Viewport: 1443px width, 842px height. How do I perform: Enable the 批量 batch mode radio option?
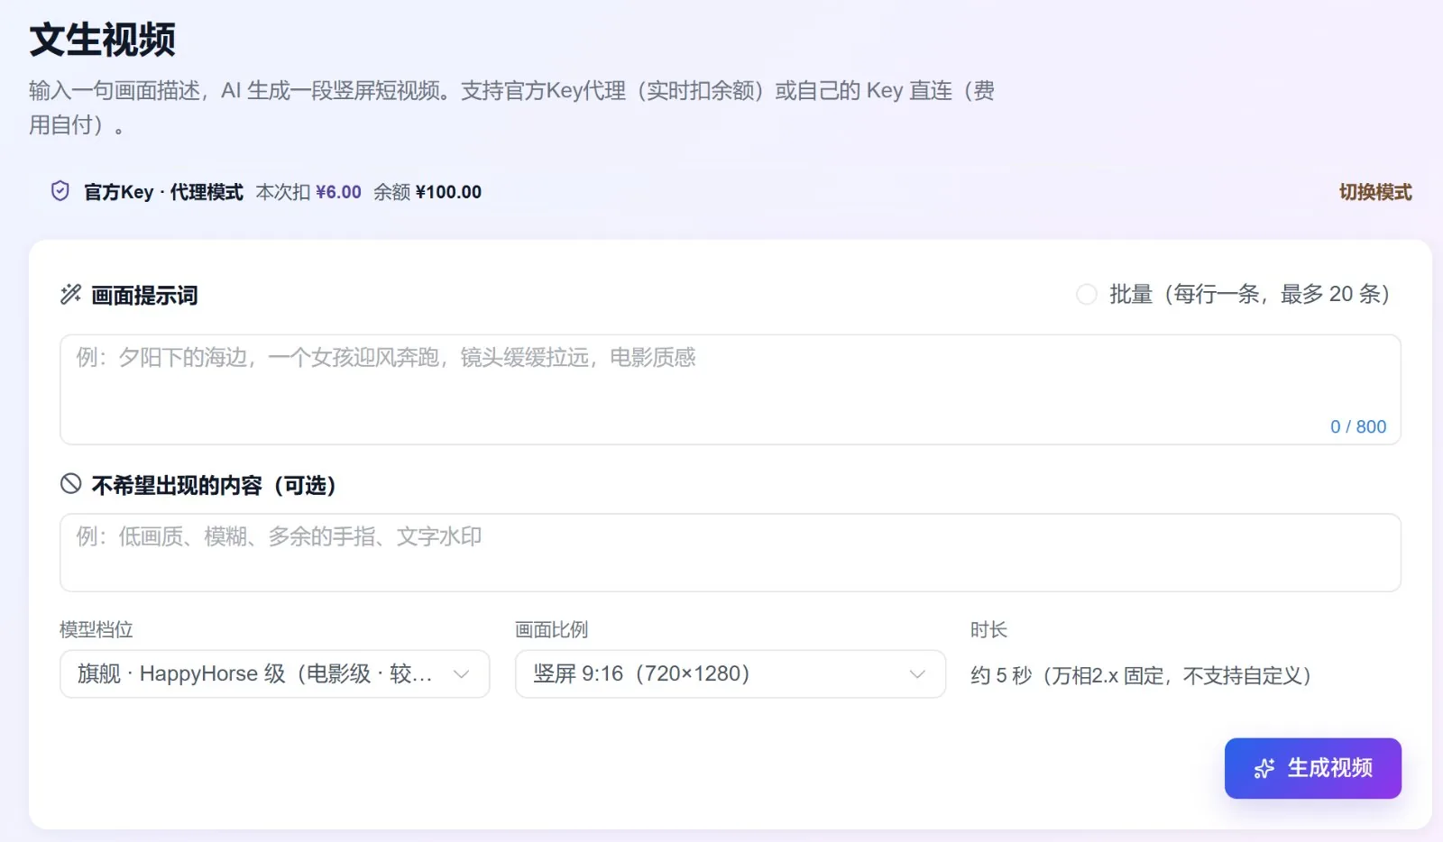[1087, 294]
